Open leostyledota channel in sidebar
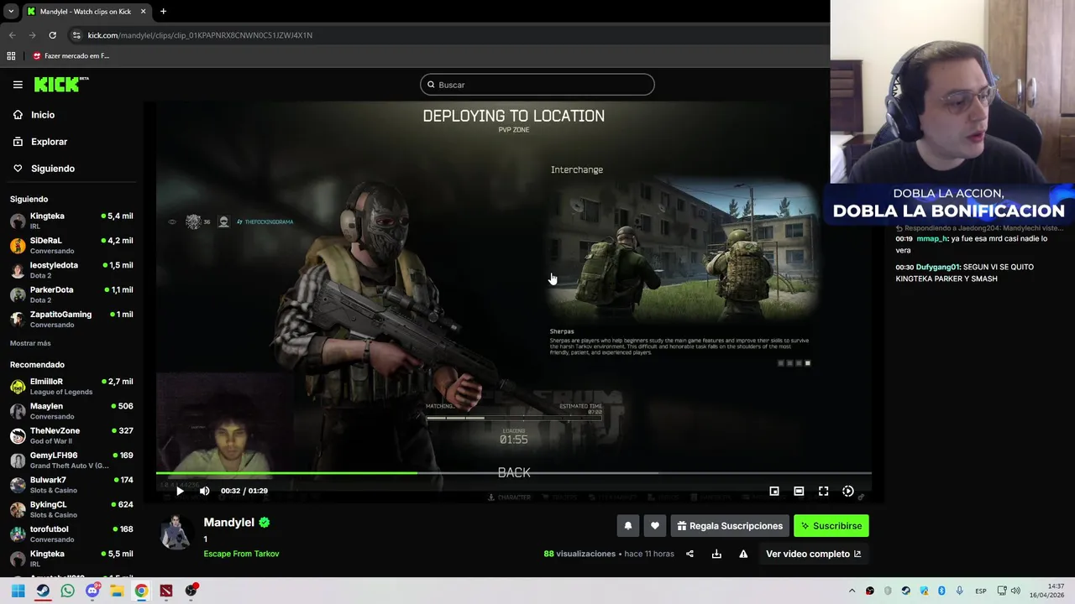The width and height of the screenshot is (1075, 604). click(71, 270)
